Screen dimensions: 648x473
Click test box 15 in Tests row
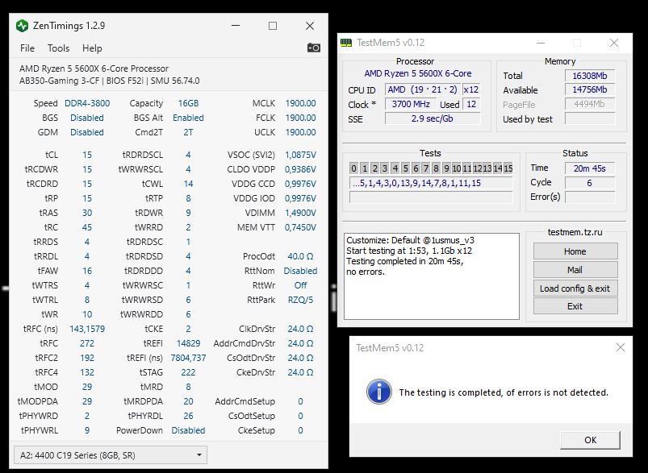tap(508, 168)
